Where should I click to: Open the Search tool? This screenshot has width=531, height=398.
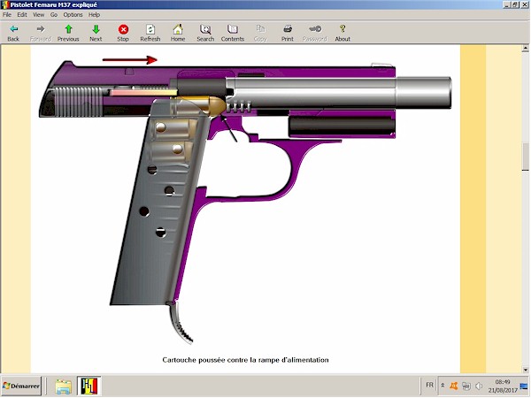coord(205,33)
